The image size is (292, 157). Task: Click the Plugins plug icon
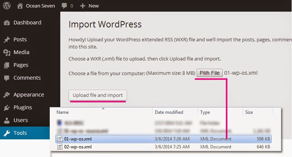6,108
